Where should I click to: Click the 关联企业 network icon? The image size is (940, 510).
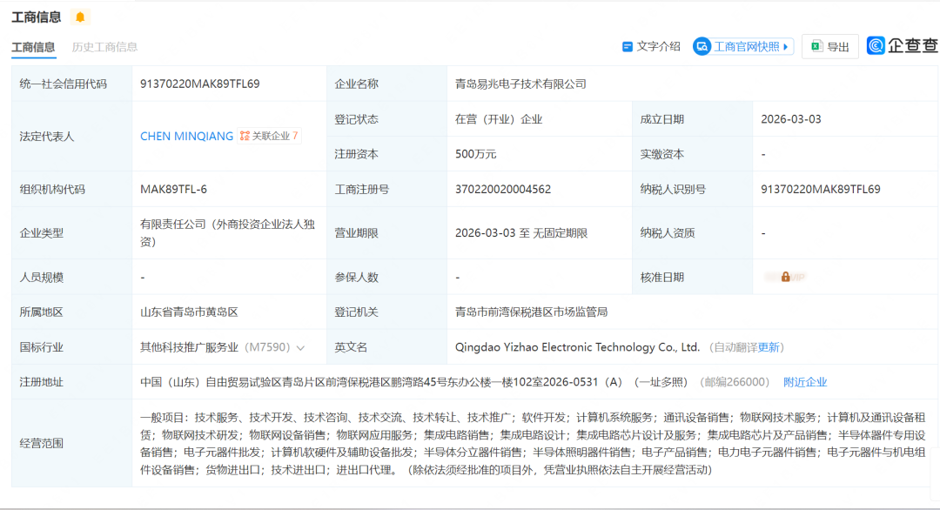click(245, 136)
